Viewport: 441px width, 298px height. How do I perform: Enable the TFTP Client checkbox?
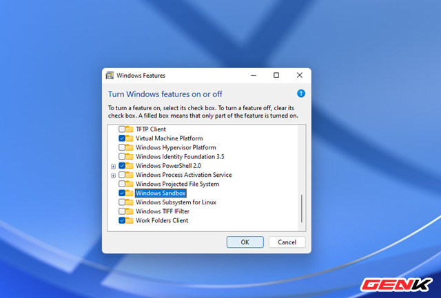tap(122, 129)
